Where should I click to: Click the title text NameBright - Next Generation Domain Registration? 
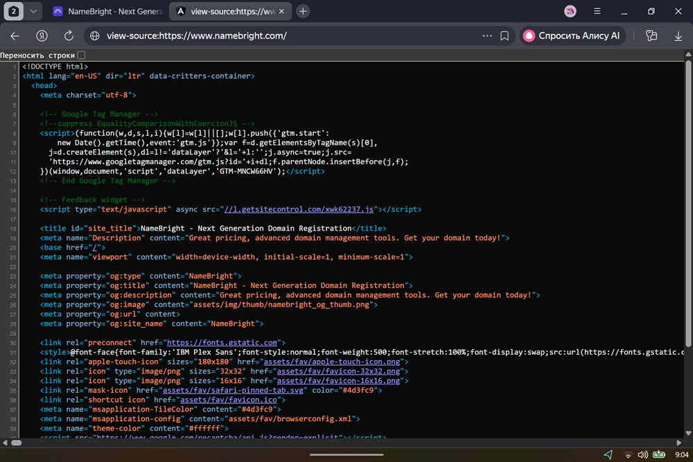click(x=246, y=229)
